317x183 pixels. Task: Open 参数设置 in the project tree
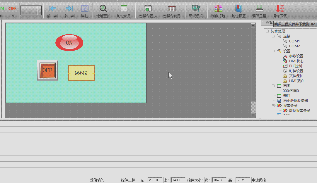pyautogui.click(x=296, y=56)
